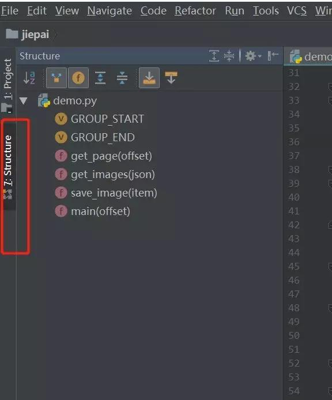Click line number 44 in the gutter

click(293, 253)
